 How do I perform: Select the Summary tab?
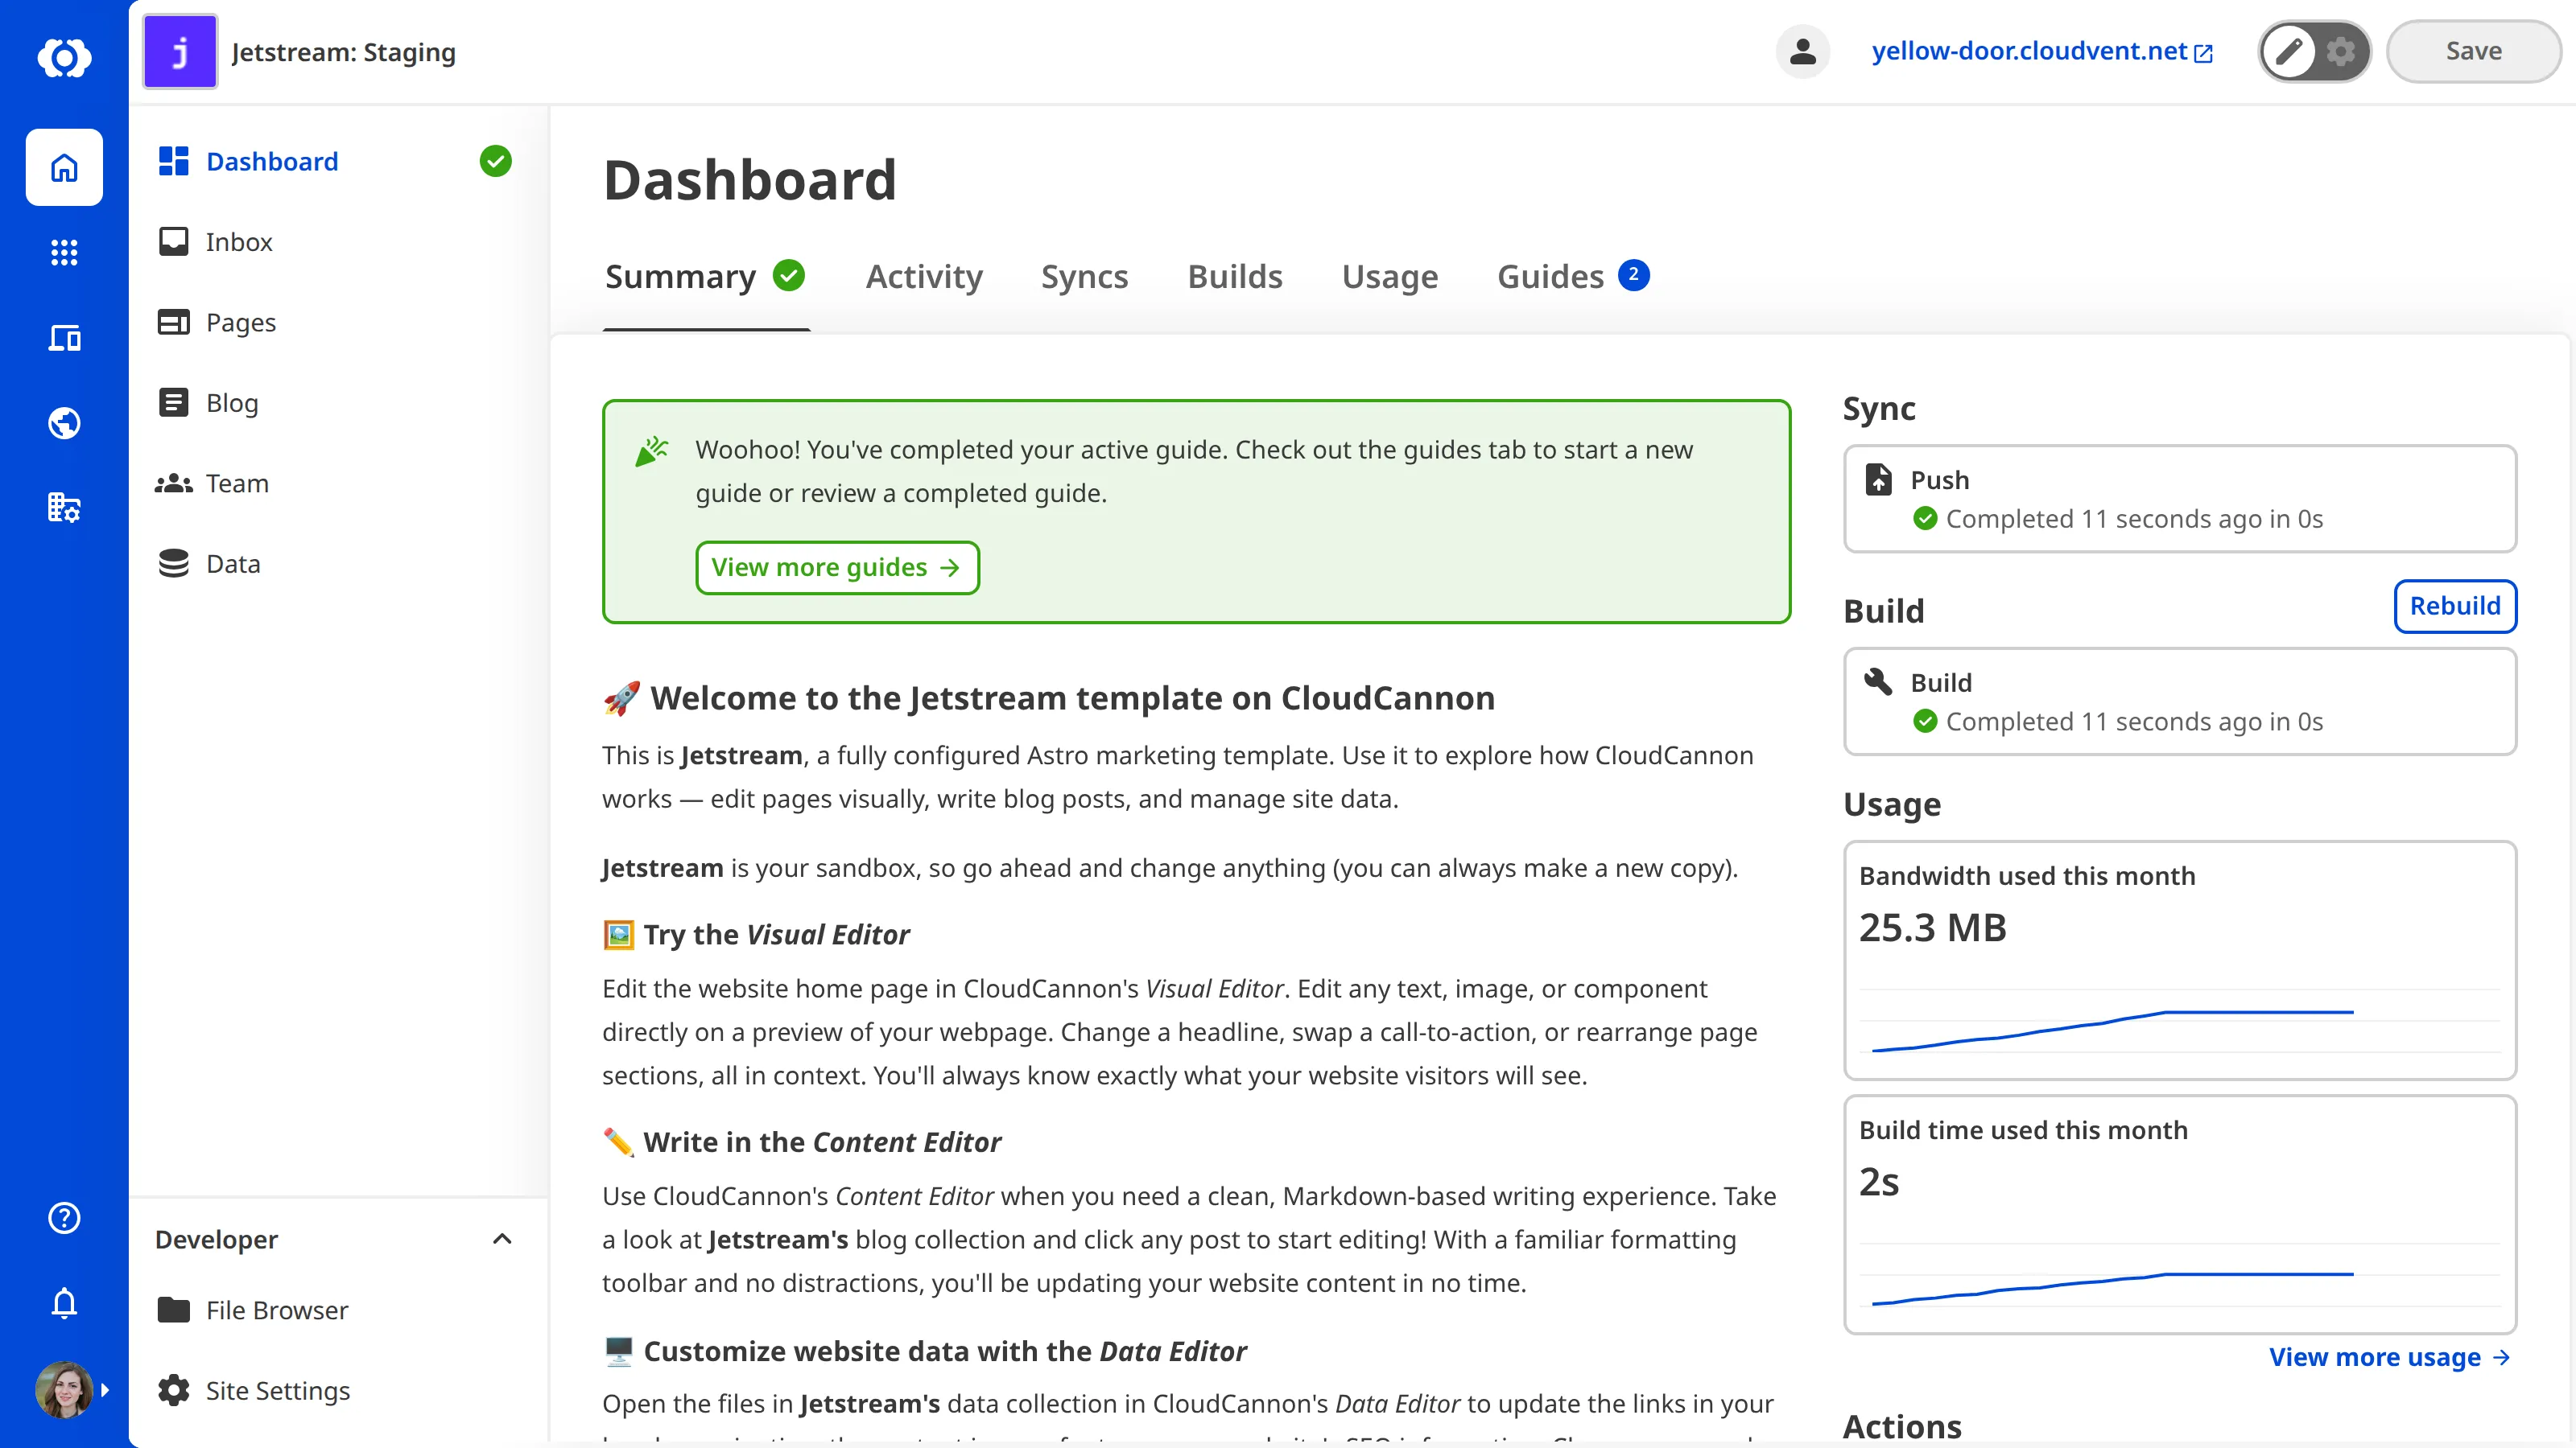pos(705,277)
